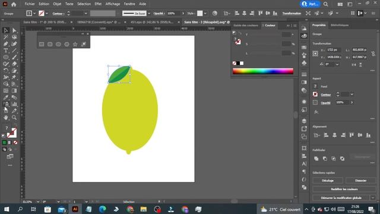Toggle constrain width and height proportions link
Viewport: 380px width, 214px height.
pos(373,53)
